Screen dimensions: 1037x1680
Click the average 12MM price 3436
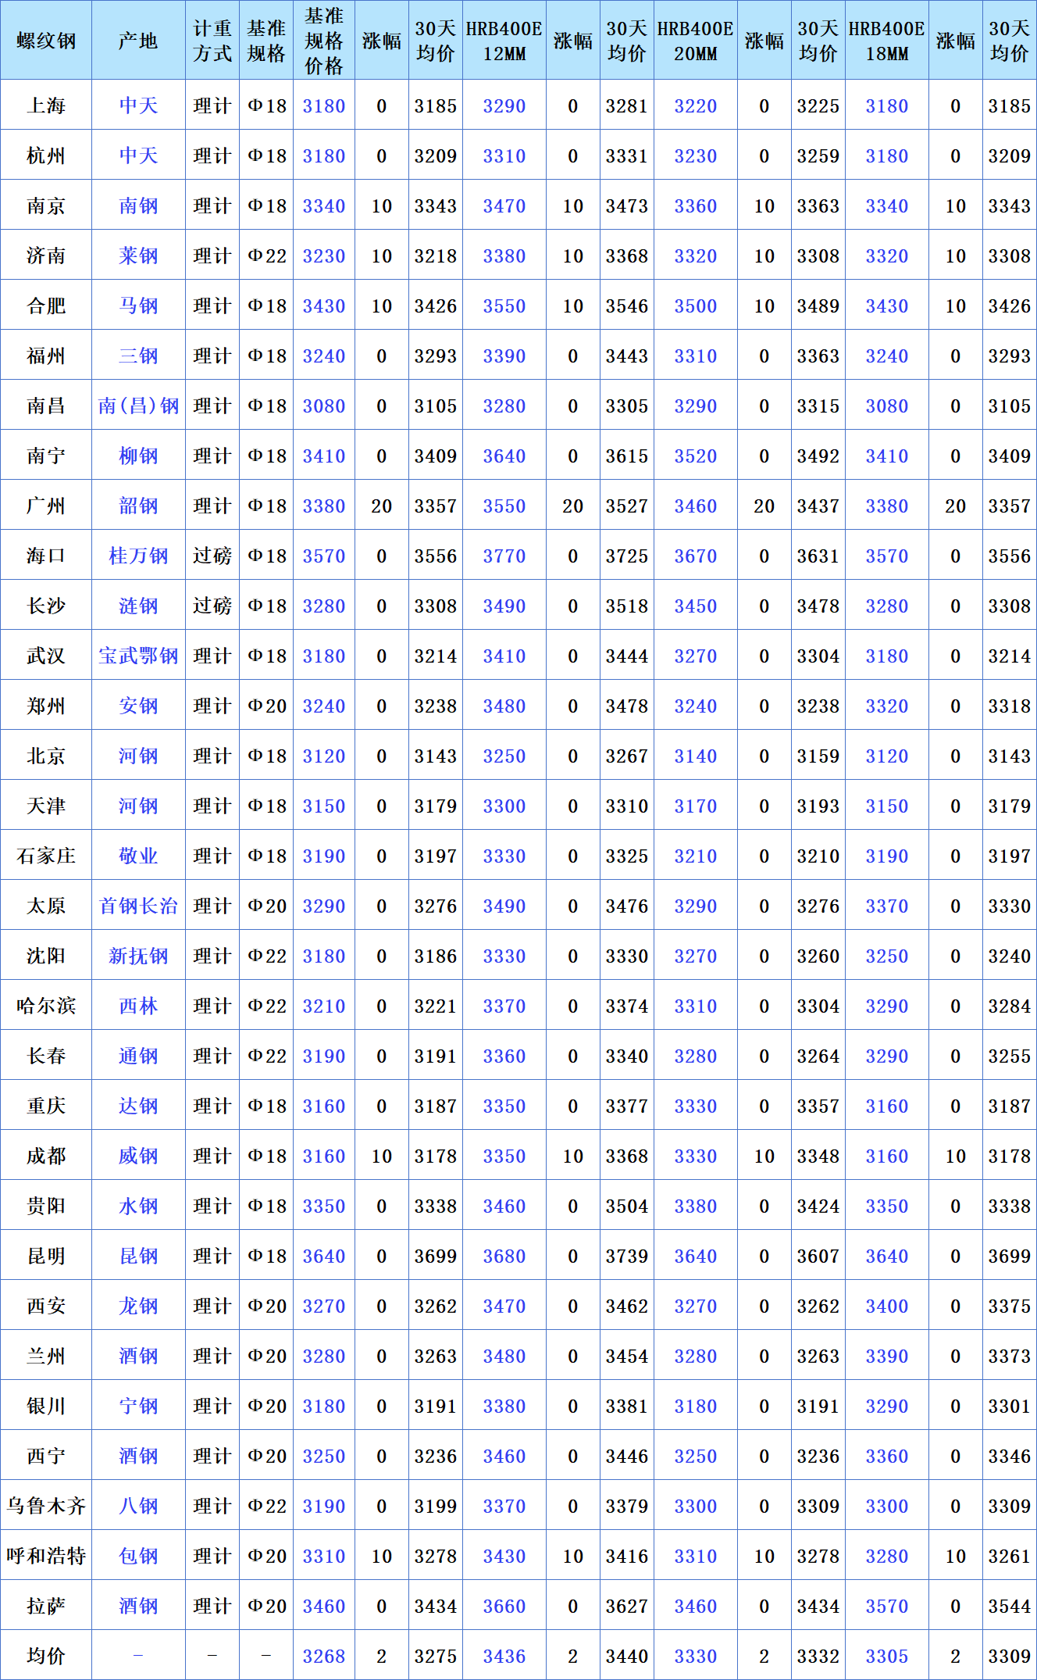coord(504,1656)
